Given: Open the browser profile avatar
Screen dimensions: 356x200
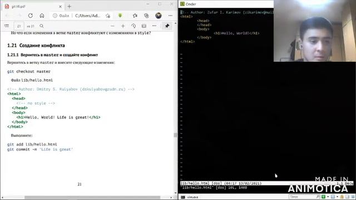Looking at the screenshot, I should (159, 16).
